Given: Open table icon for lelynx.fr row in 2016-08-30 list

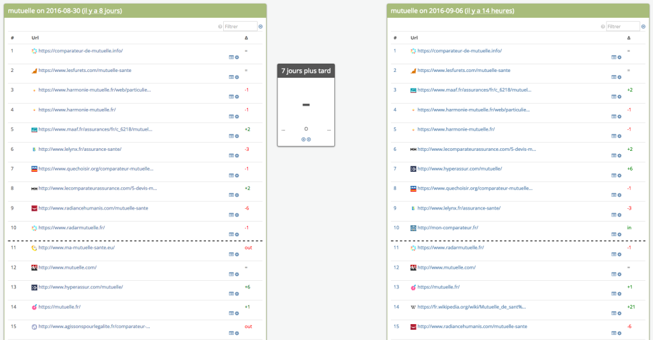Looking at the screenshot, I should coord(231,155).
